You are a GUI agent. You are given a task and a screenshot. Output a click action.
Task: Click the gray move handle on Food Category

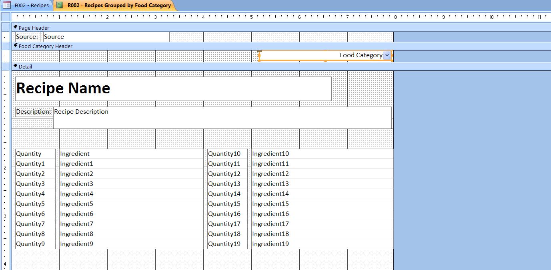tap(259, 51)
